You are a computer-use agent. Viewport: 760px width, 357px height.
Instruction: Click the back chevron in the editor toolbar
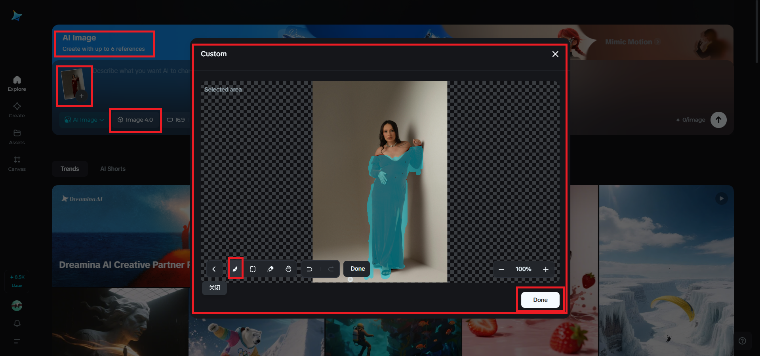tap(214, 269)
